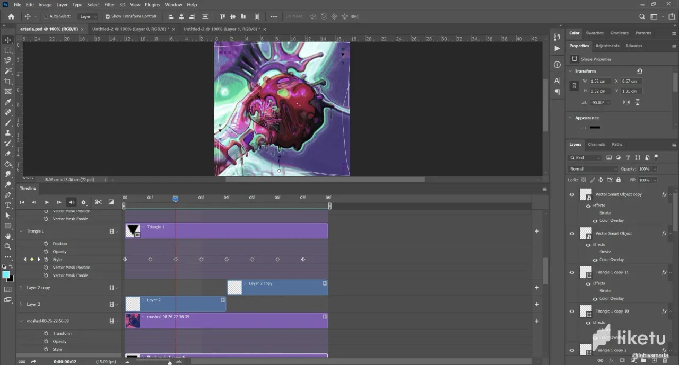This screenshot has height=365, width=679.
Task: Split clip at playhead with scissors
Action: pyautogui.click(x=98, y=202)
